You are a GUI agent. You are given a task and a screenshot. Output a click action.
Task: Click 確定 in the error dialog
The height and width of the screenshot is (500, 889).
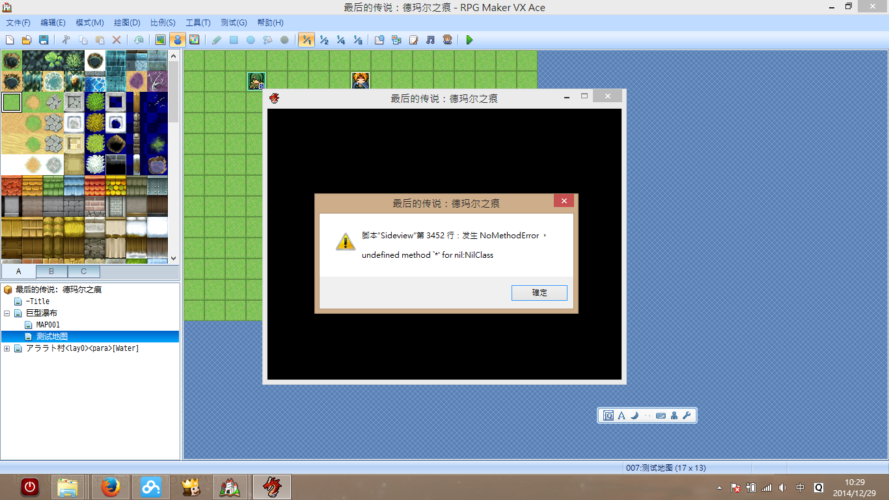tap(540, 293)
